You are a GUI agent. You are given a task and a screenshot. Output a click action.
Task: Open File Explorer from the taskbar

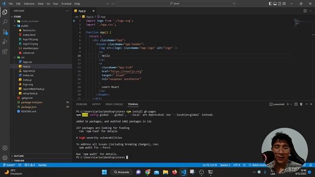tap(165, 172)
